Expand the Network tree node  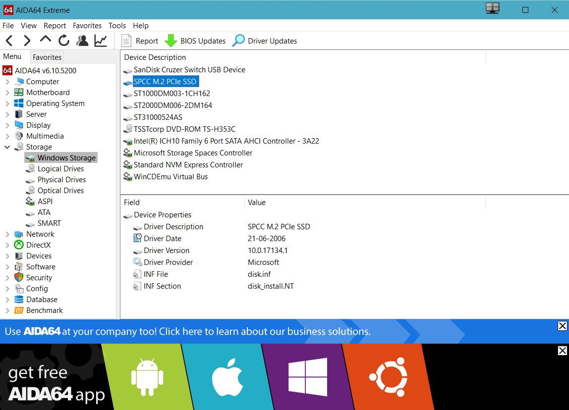[x=7, y=234]
